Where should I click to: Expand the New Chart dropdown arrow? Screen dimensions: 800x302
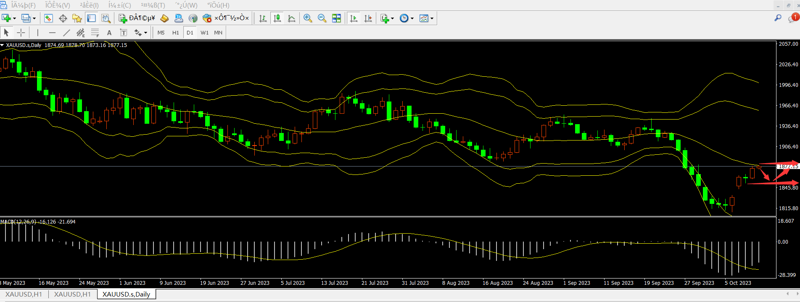(14, 18)
